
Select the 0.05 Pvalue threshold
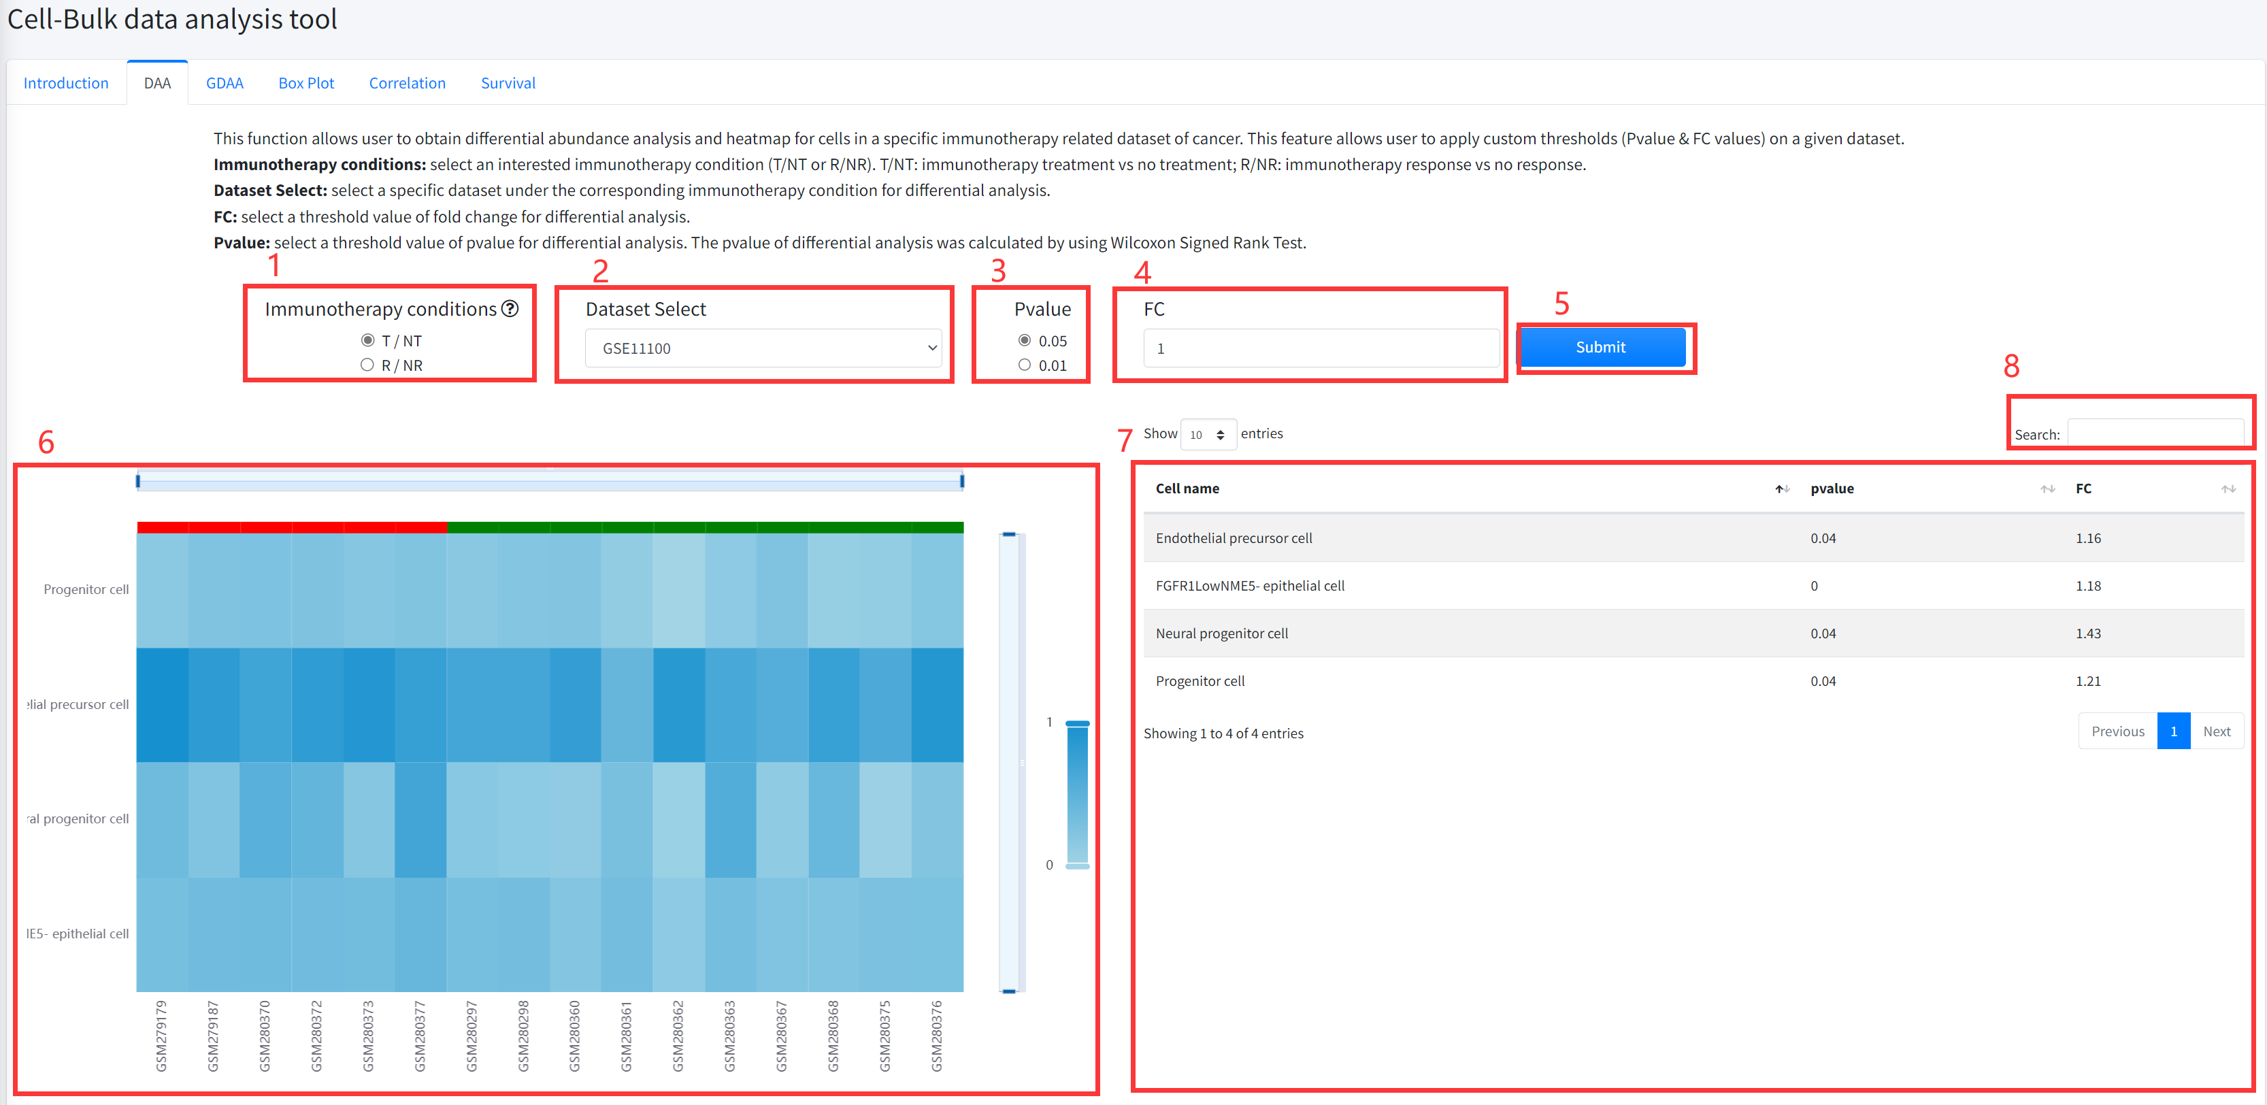click(1025, 340)
